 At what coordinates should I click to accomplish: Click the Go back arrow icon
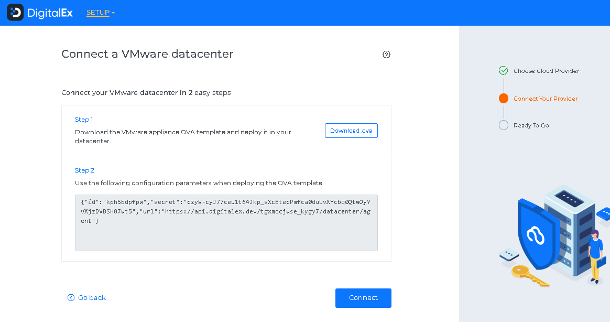(71, 298)
